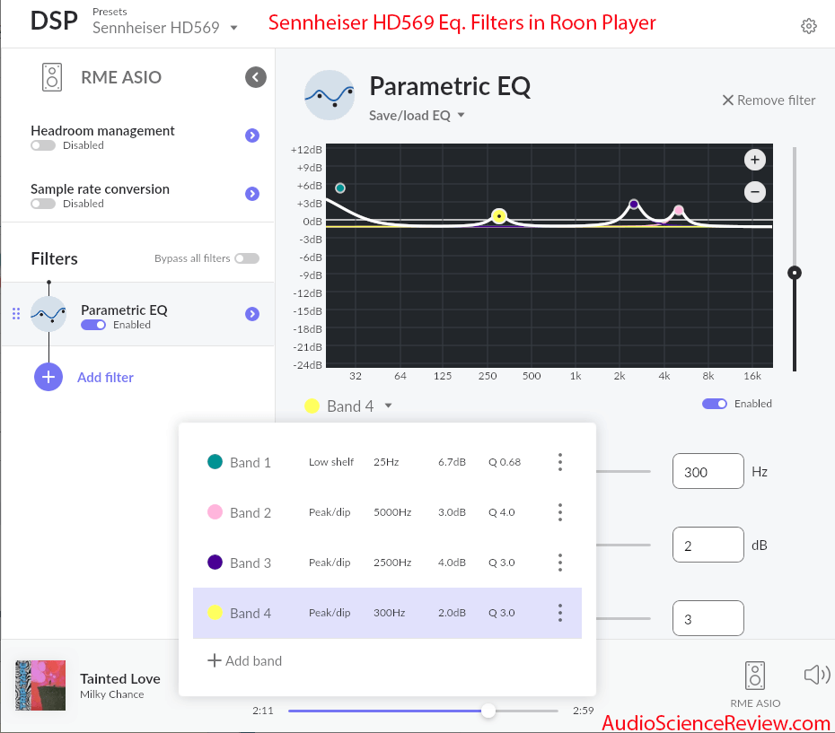This screenshot has height=733, width=835.
Task: Click RME ASIO speaker icon in side panel
Action: click(52, 77)
